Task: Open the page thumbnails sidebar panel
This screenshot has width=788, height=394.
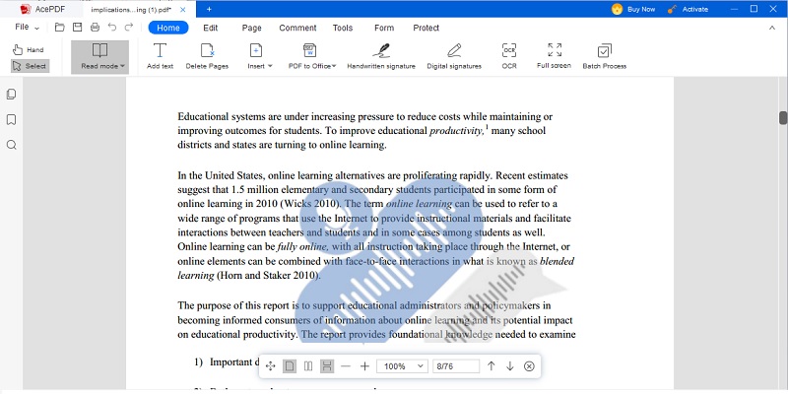Action: (x=11, y=94)
